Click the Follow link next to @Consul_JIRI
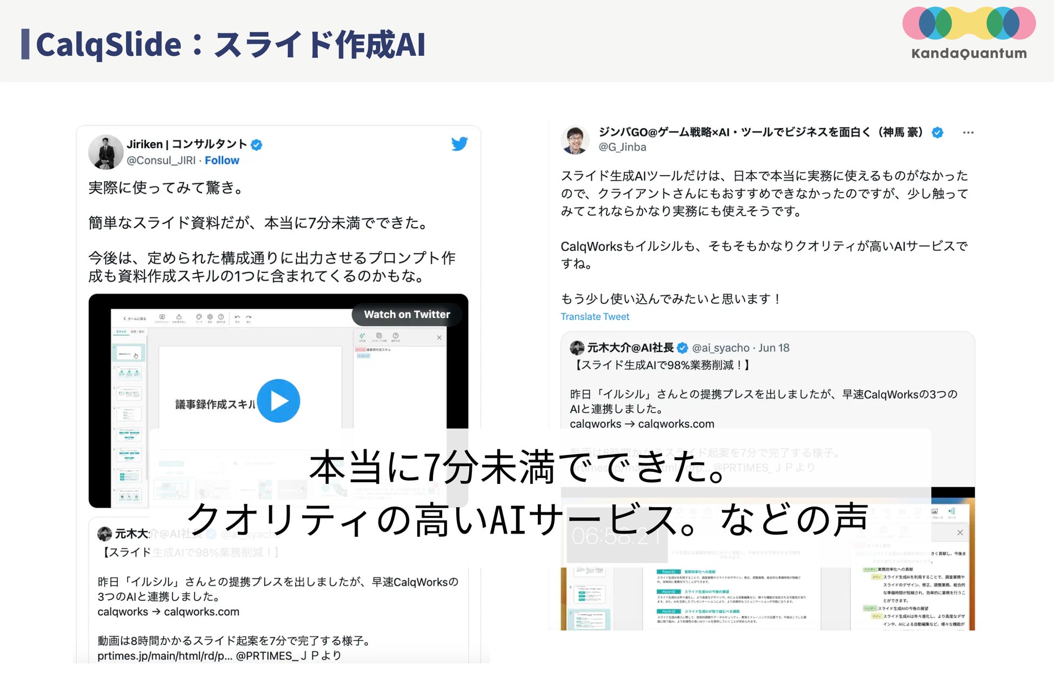This screenshot has width=1054, height=699. [x=222, y=161]
